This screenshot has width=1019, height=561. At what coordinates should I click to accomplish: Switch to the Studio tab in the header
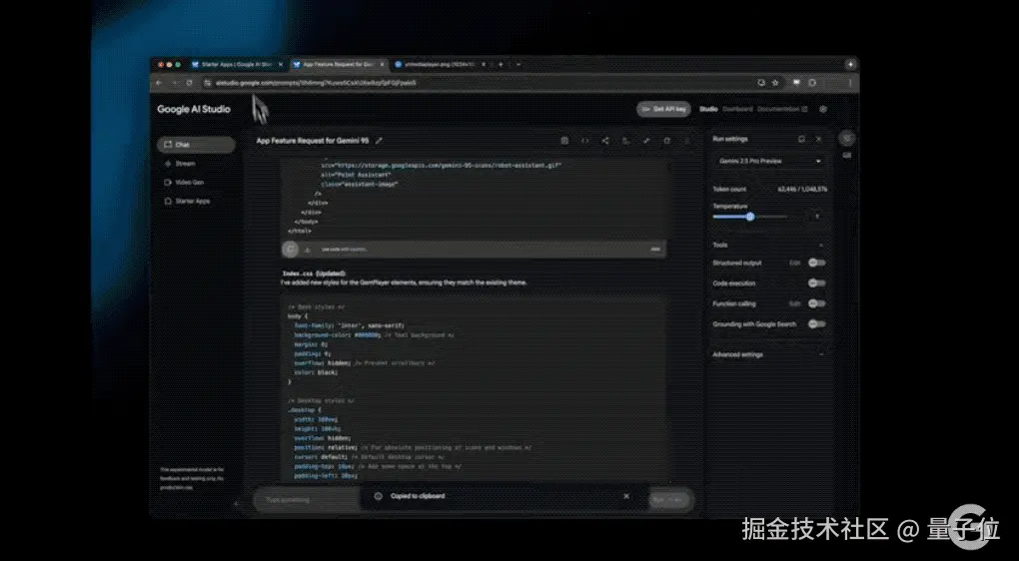pyautogui.click(x=708, y=109)
